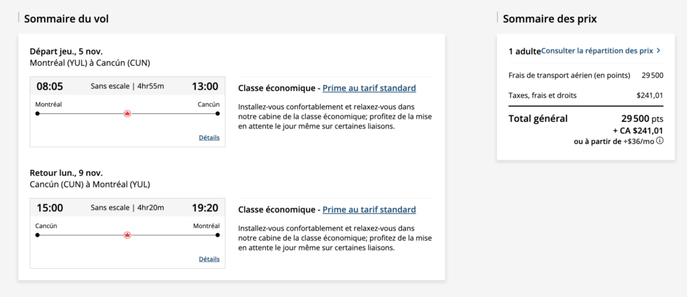Click the 'Sans escale | 4hr20m' duration label
This screenshot has width=687, height=297.
[x=127, y=208]
